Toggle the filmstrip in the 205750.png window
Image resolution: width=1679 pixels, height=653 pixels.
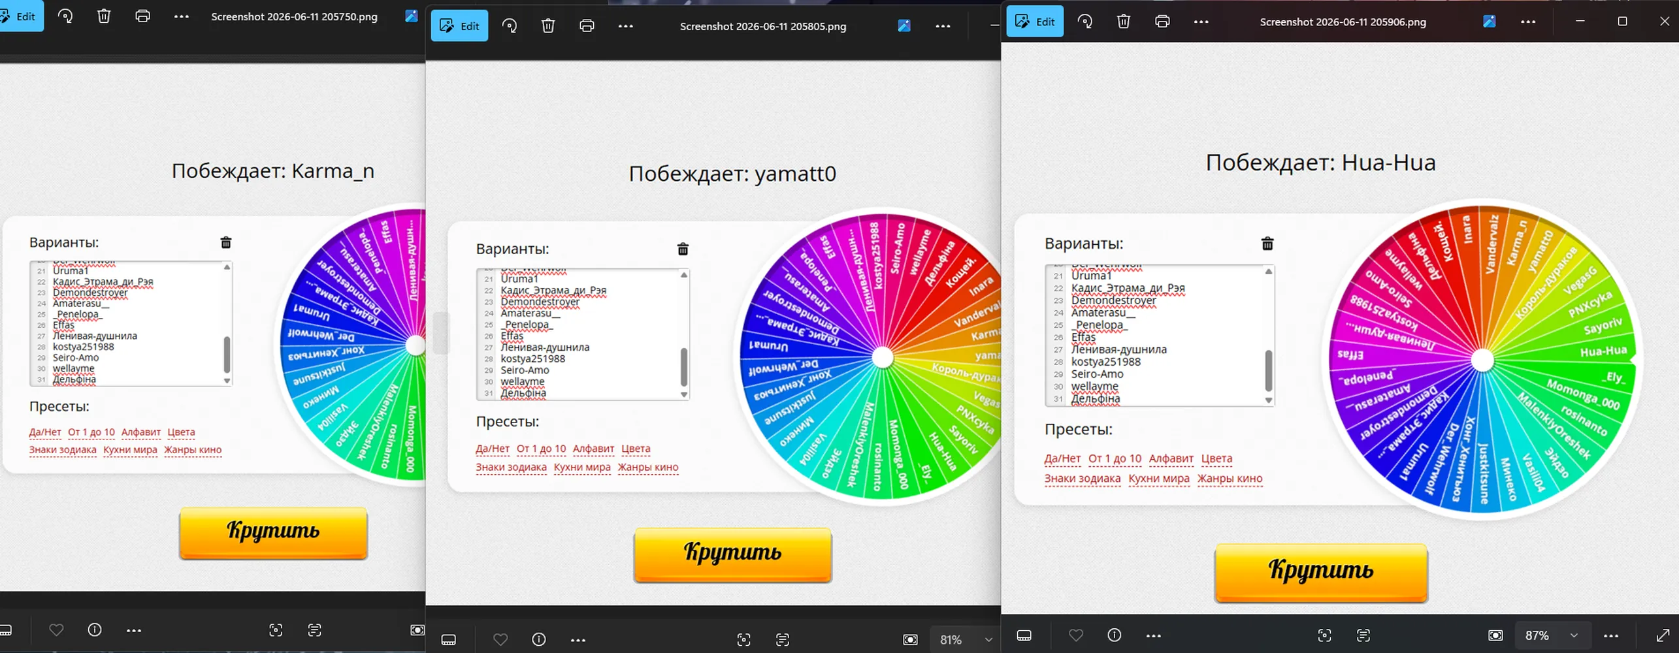(x=5, y=630)
